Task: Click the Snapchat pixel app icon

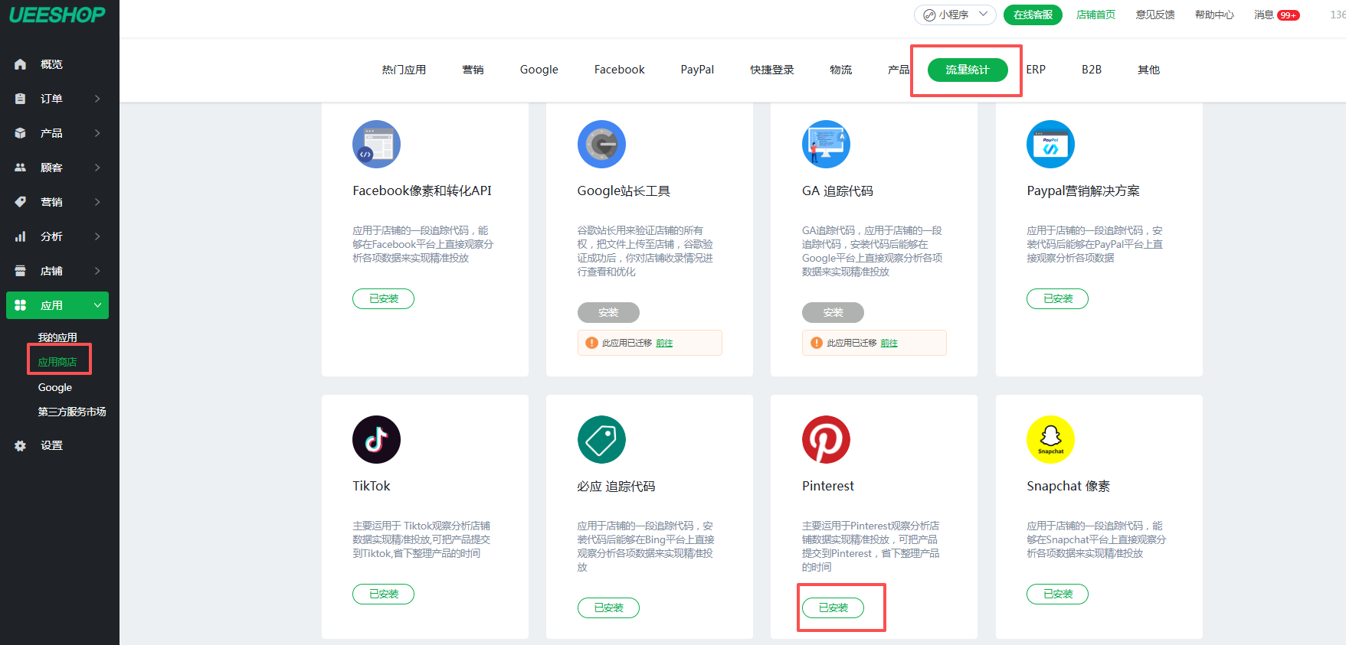Action: pyautogui.click(x=1050, y=439)
